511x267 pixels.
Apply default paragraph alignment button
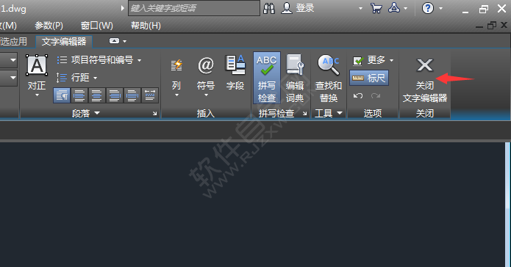pos(62,95)
